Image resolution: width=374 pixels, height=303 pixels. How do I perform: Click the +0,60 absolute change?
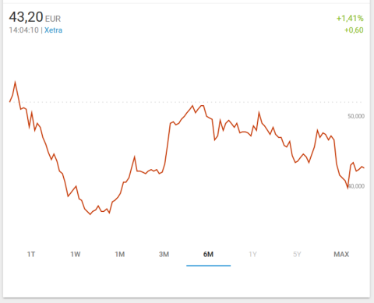354,30
